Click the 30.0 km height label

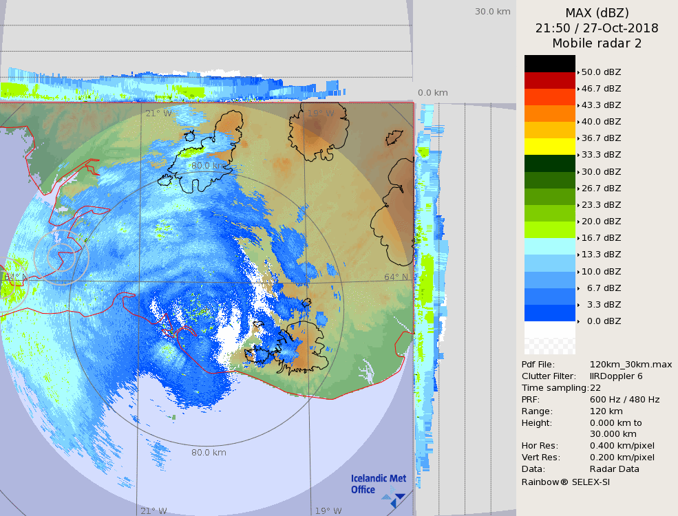492,11
